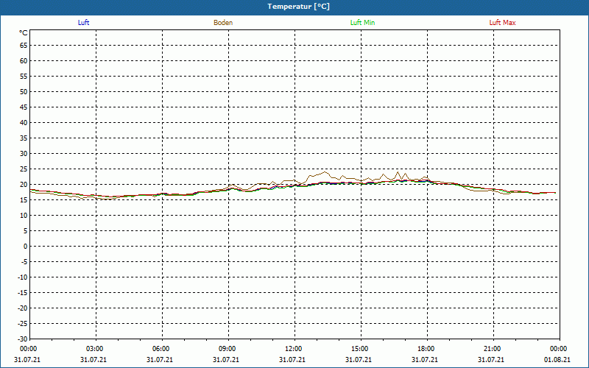Click the 03:00 time axis label

pyautogui.click(x=94, y=349)
